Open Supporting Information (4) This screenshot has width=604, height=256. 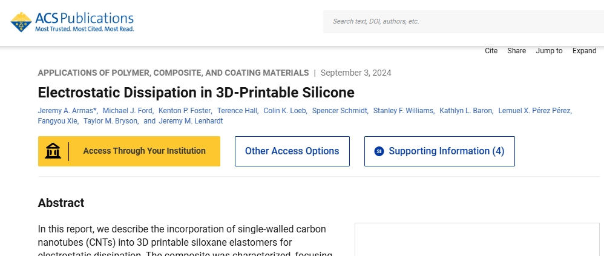click(439, 151)
